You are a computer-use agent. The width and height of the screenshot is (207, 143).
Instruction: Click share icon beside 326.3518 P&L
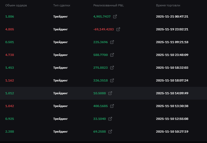(x=112, y=80)
